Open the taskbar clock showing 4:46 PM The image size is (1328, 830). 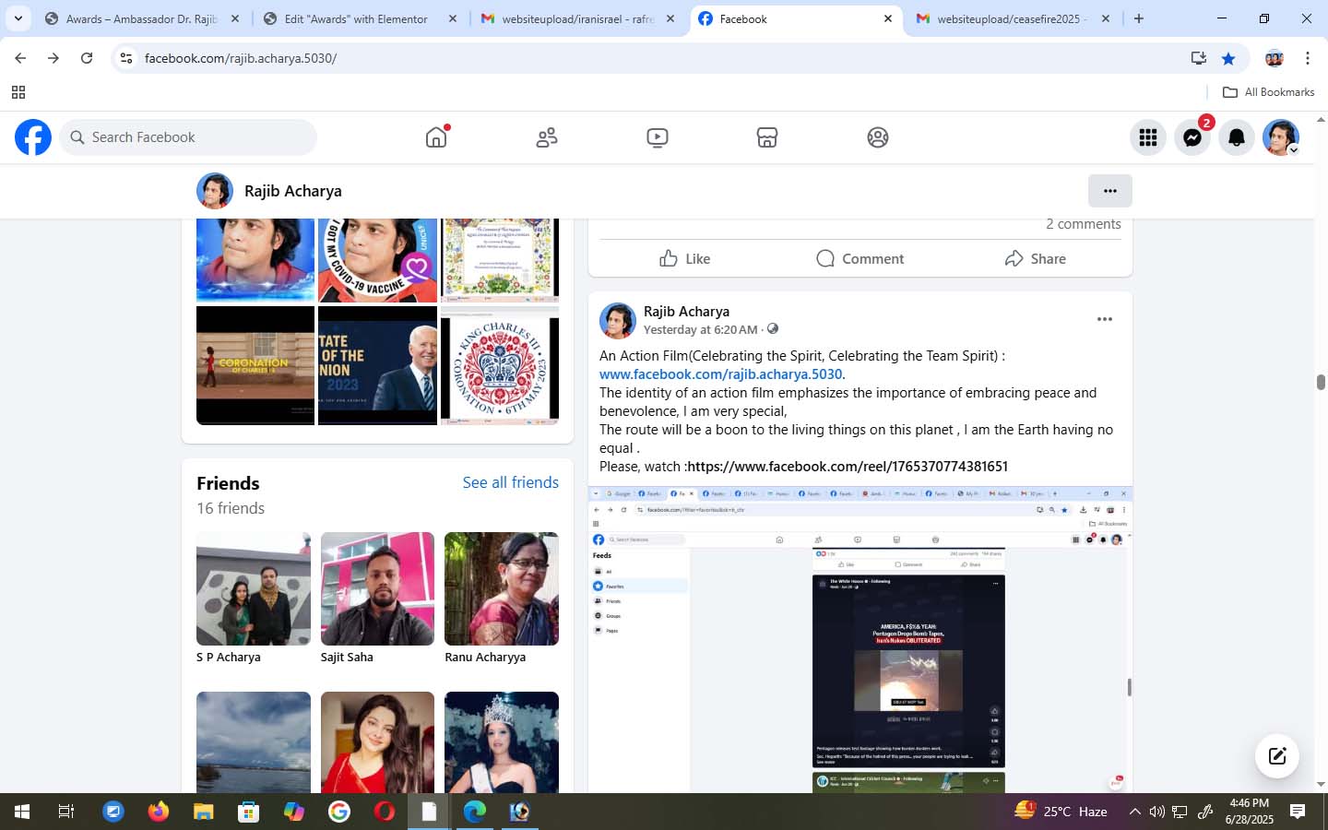coord(1250,812)
